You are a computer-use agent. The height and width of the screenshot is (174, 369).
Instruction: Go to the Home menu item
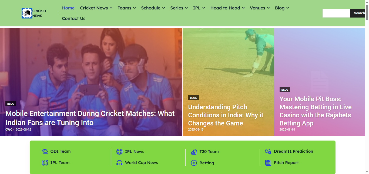pyautogui.click(x=68, y=8)
